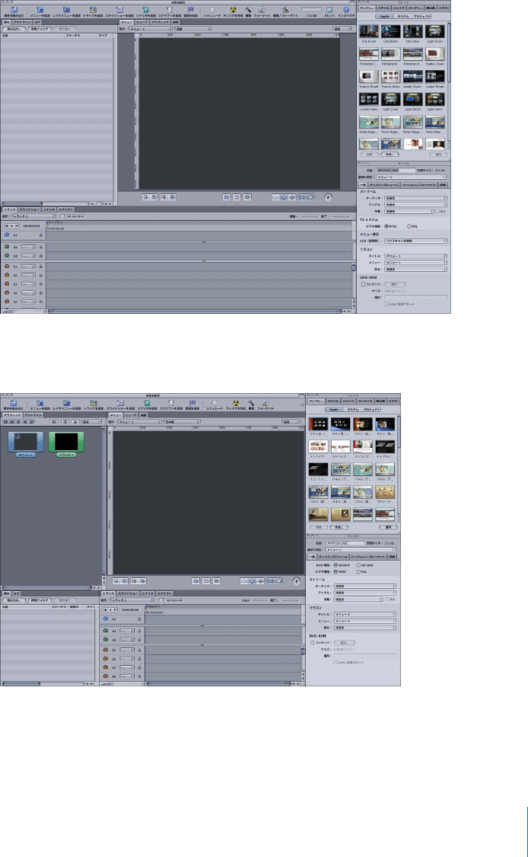The image size is (528, 857).
Task: Open リモコン 戻る dropdown in upper inspector
Action: [x=415, y=269]
